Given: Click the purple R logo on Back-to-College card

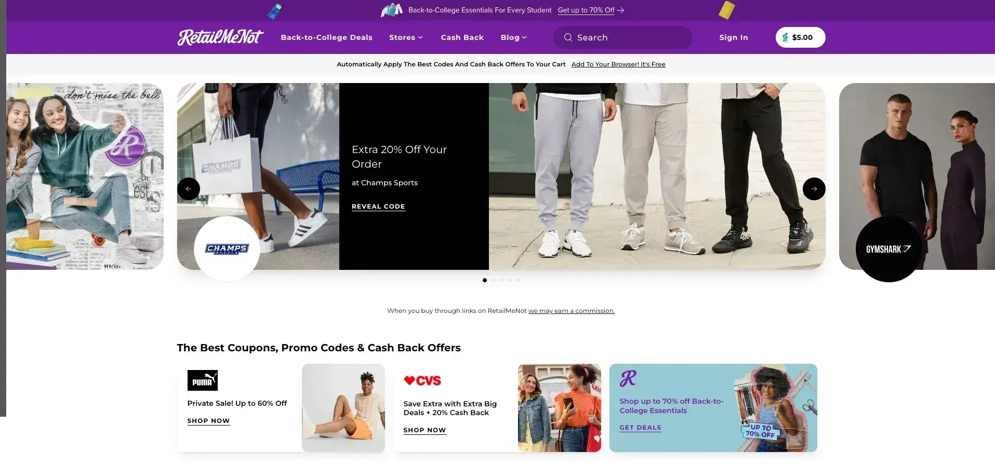Looking at the screenshot, I should (x=628, y=378).
